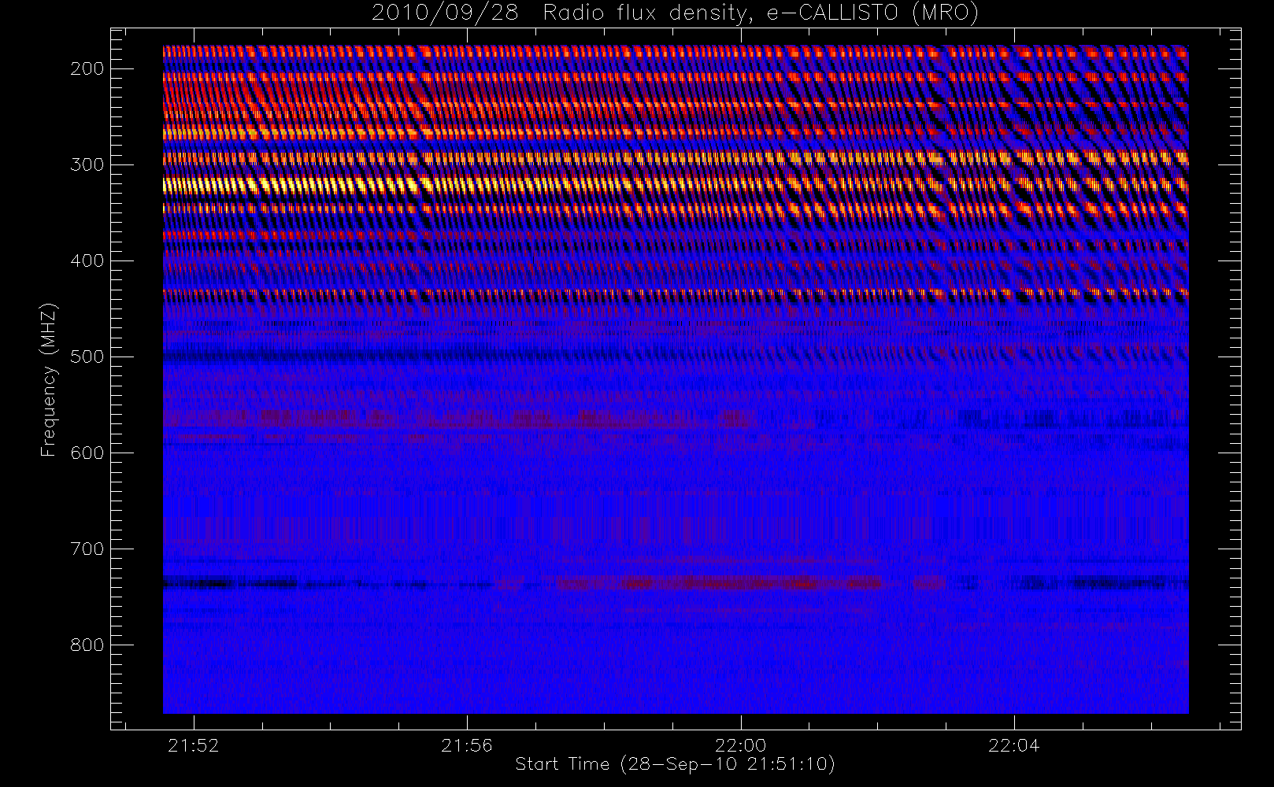Click the 600 frequency tick label
Image resolution: width=1274 pixels, height=787 pixels.
point(87,453)
